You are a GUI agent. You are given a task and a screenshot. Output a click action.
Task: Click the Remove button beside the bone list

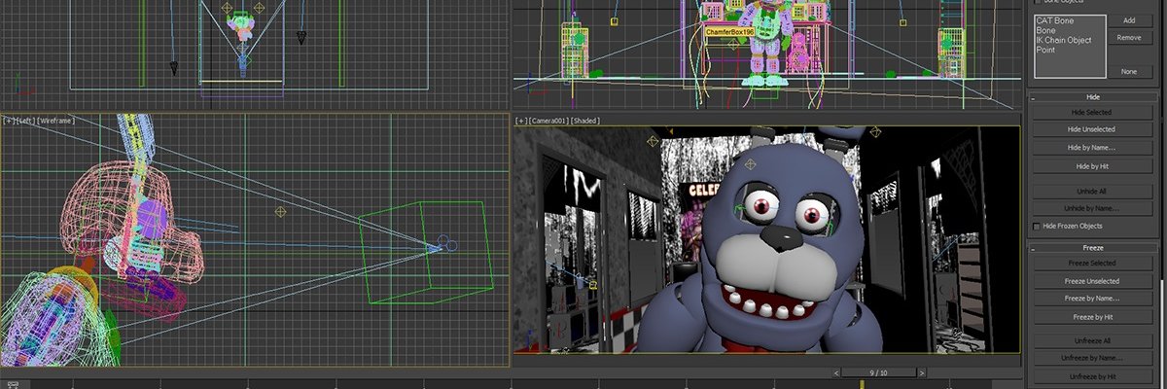coord(1129,37)
